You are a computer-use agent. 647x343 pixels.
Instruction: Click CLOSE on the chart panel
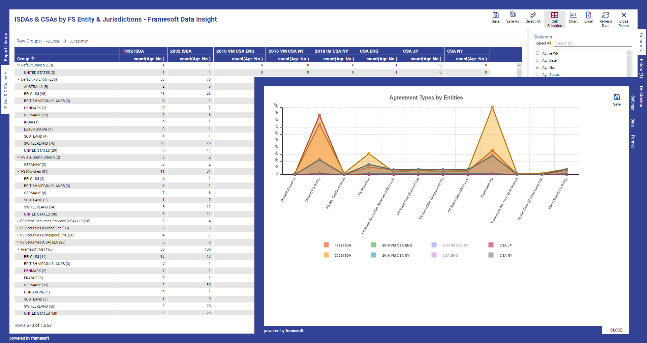pos(616,330)
